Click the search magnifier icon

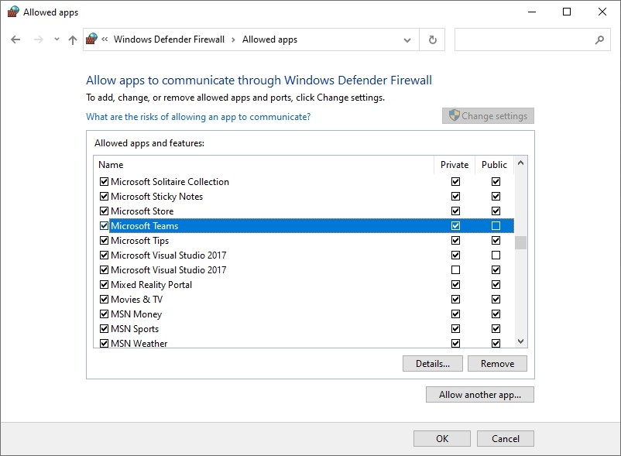[599, 39]
